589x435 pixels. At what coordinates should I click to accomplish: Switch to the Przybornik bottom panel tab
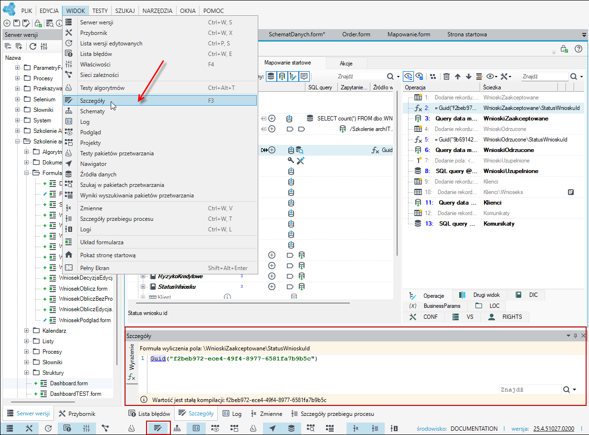[77, 414]
